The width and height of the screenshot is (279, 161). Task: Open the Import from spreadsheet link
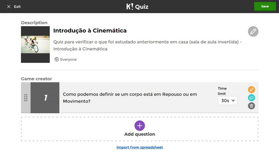140,147
